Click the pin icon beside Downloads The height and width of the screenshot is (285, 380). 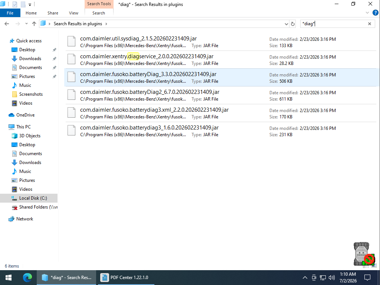point(55,59)
